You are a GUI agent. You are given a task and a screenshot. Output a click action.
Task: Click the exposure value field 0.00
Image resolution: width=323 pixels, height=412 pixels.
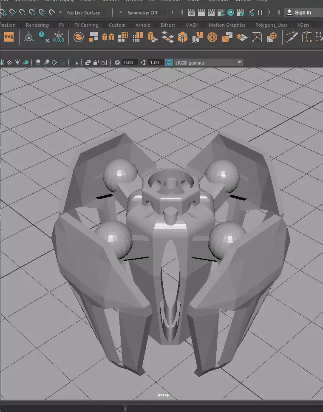(x=129, y=62)
